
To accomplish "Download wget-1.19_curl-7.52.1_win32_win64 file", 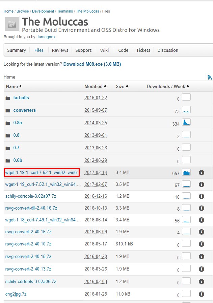I will tap(43, 185).
